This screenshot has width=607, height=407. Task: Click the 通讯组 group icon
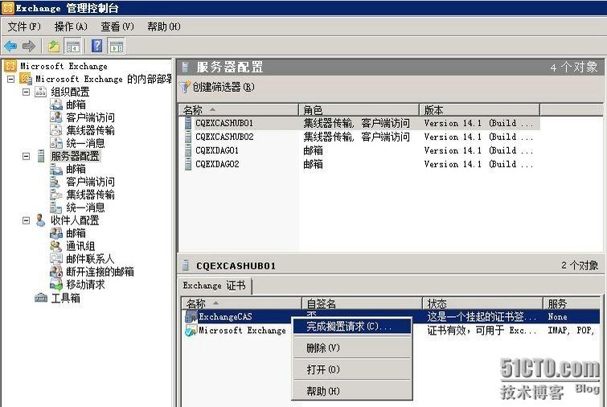click(56, 246)
